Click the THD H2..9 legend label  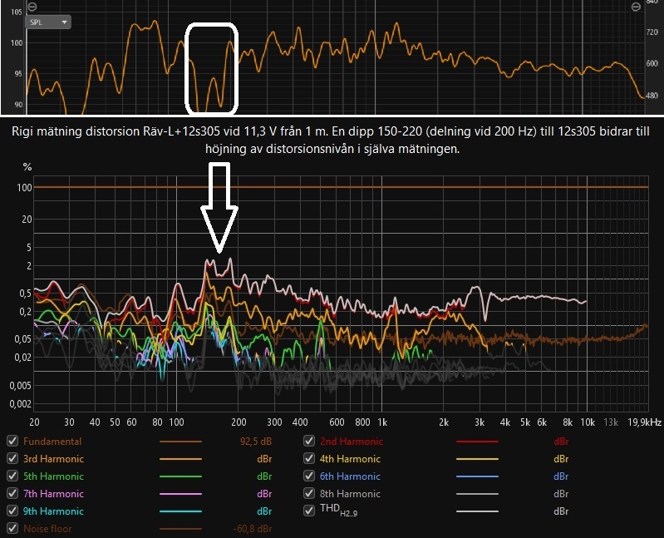click(x=339, y=510)
